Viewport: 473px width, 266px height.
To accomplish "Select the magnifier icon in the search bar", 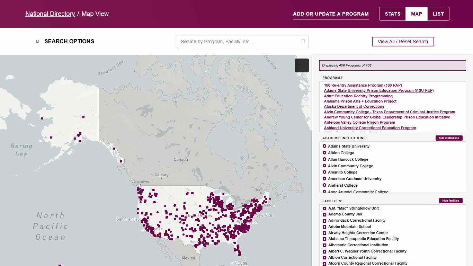I will pyautogui.click(x=303, y=41).
